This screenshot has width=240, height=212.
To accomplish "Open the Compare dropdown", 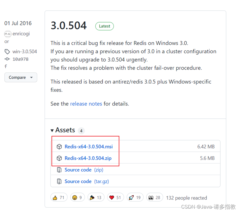I will (21, 77).
